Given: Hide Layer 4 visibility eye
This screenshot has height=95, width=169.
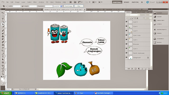Looking at the screenshot, I should pyautogui.click(x=126, y=22).
